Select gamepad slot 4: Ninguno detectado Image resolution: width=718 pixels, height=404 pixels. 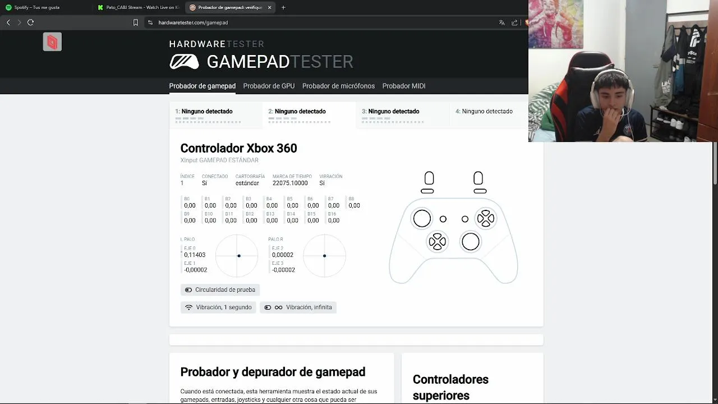tap(489, 115)
